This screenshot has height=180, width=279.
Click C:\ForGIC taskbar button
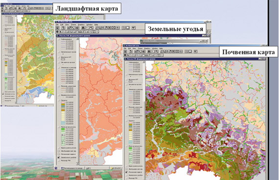(x=116, y=168)
